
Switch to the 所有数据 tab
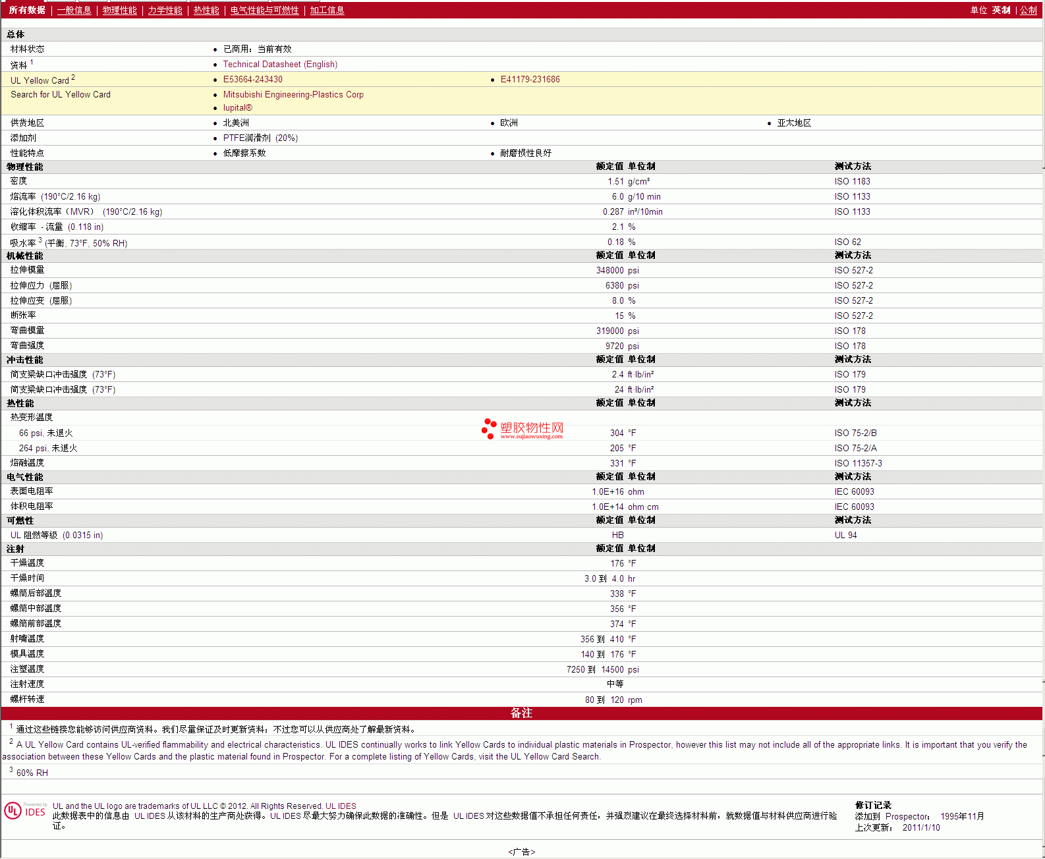[27, 11]
